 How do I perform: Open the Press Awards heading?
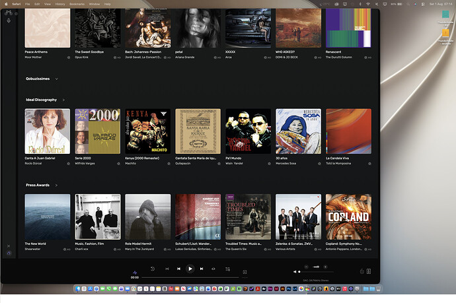click(x=38, y=185)
